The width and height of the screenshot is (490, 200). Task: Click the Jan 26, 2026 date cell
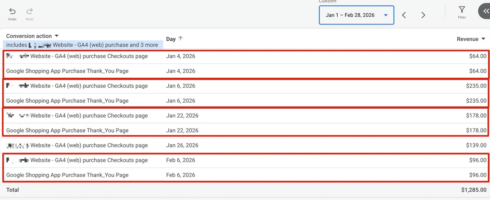click(182, 145)
